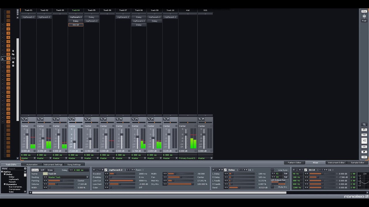Image resolution: width=369 pixels, height=207 pixels.
Task: Click the mpReverb 2 Low Cut slider
Action: (x=122, y=181)
